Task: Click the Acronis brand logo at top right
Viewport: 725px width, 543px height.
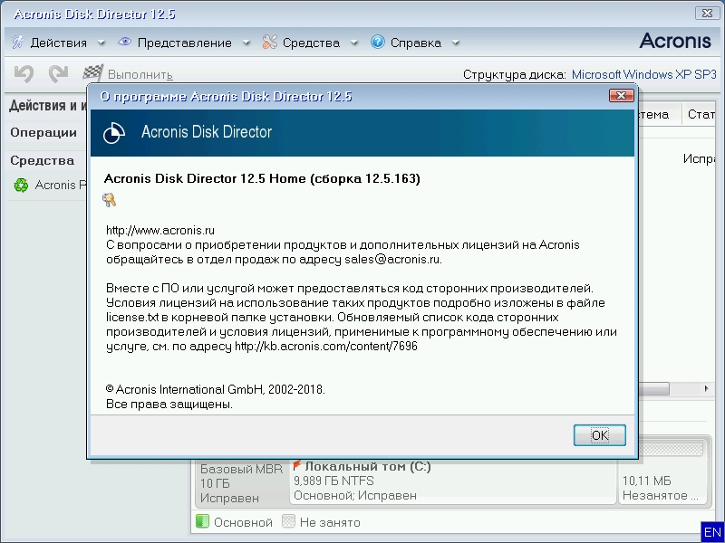Action: click(675, 41)
